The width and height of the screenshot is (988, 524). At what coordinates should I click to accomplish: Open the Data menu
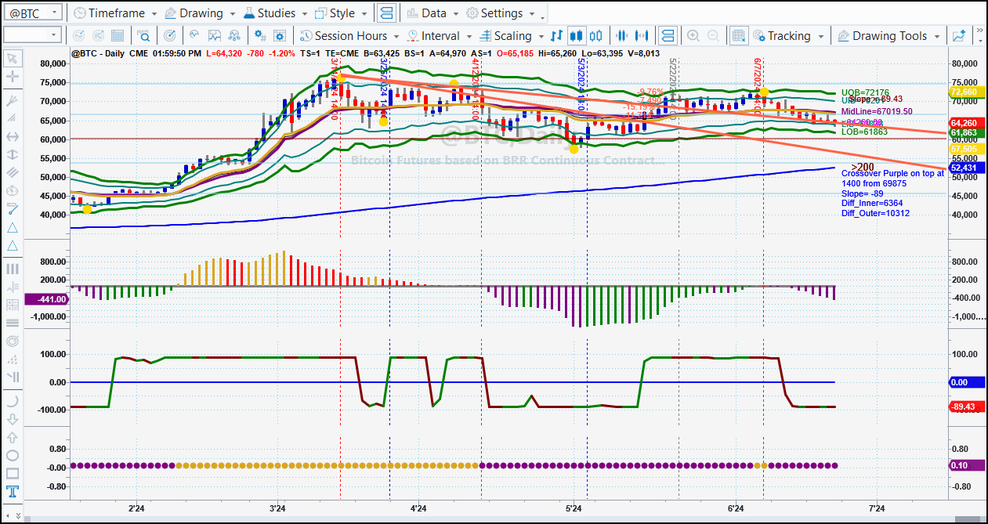432,13
